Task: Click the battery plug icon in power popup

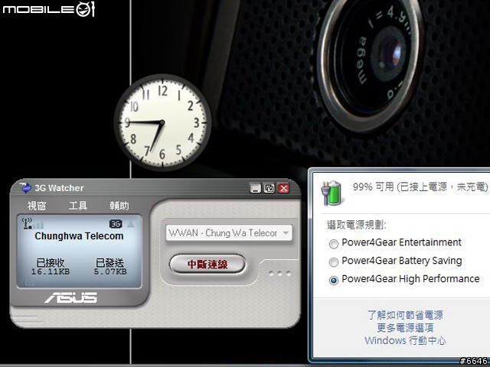Action: pos(332,193)
